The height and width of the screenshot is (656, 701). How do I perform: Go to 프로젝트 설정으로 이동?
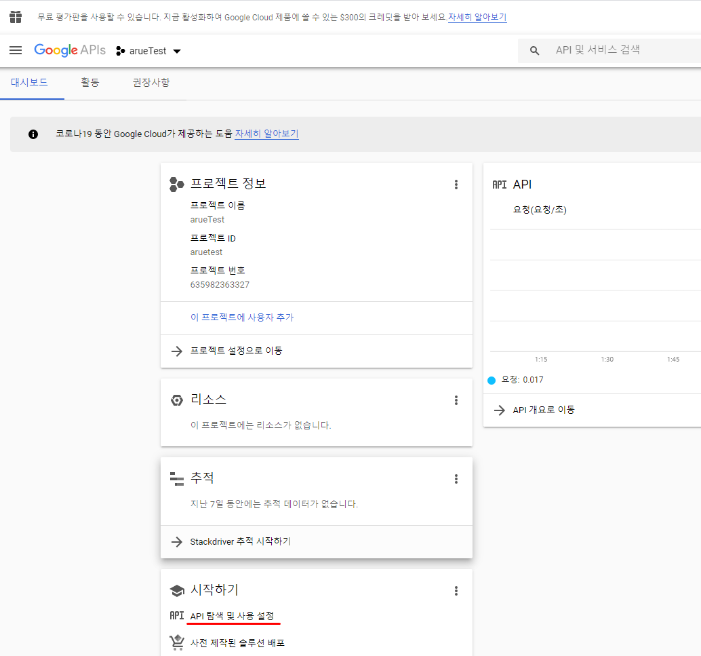236,350
